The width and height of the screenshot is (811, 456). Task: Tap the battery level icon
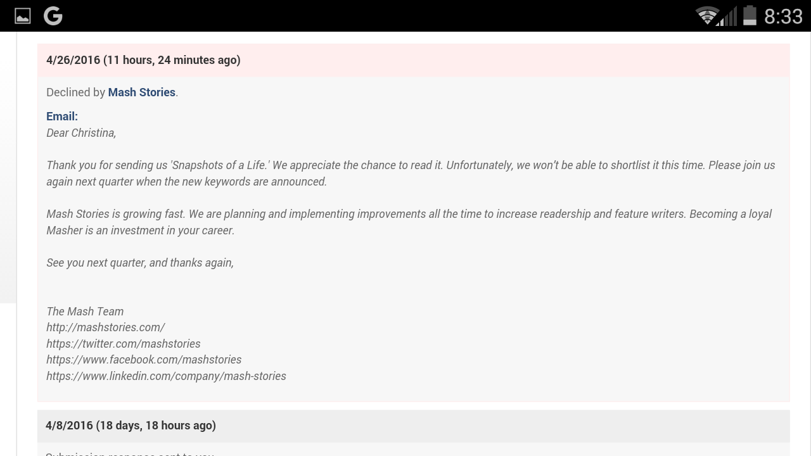coord(750,15)
